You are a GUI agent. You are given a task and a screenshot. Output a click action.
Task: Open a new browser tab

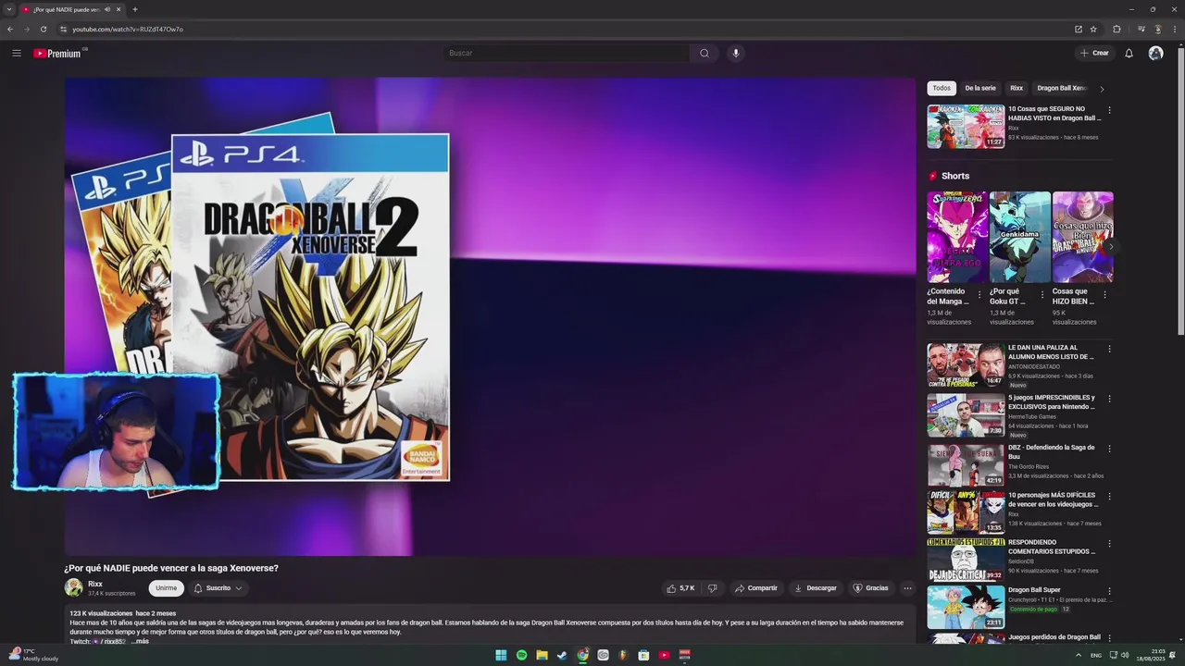point(135,9)
